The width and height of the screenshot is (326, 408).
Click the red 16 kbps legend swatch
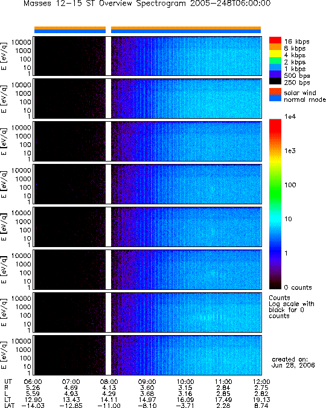pyautogui.click(x=275, y=40)
